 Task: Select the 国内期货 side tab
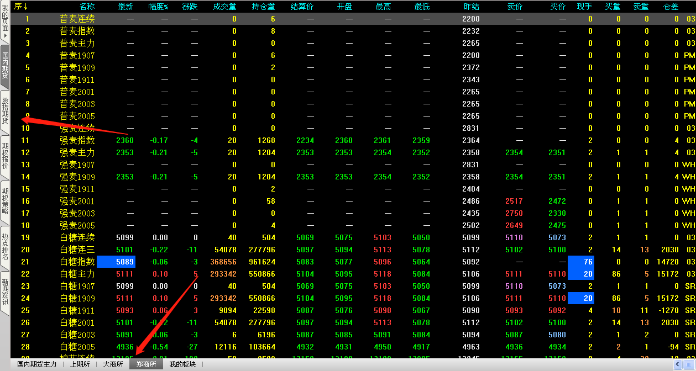point(5,65)
